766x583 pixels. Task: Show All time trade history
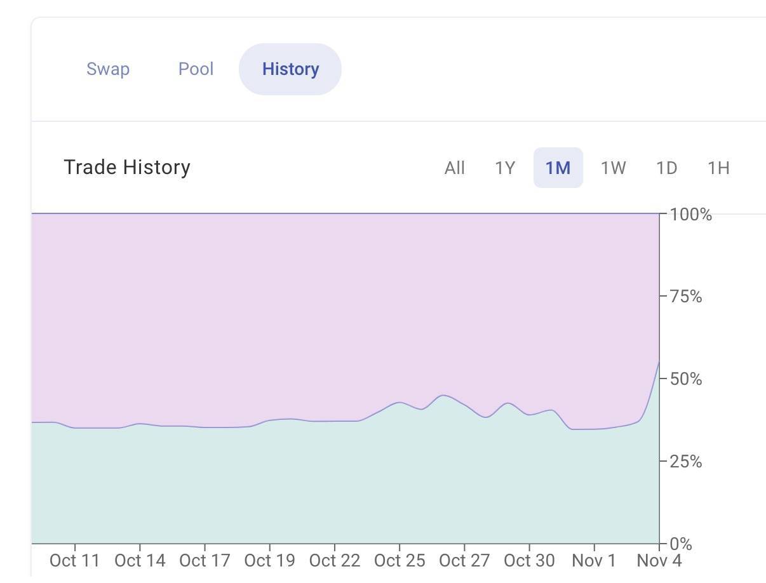pos(455,168)
